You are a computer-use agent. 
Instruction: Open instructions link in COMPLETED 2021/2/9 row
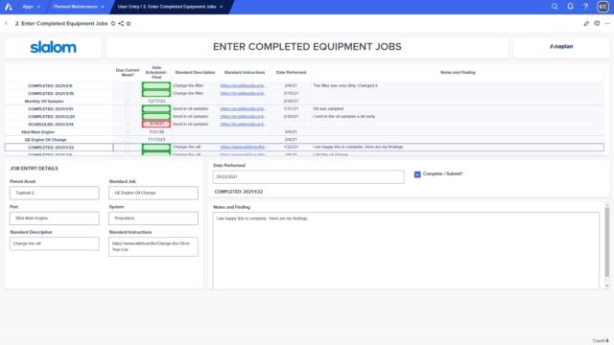click(243, 85)
